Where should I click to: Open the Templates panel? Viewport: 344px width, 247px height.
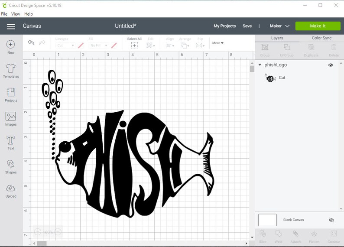pyautogui.click(x=11, y=71)
